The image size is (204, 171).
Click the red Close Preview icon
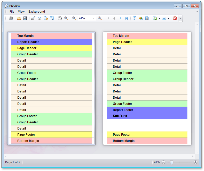[175, 18]
